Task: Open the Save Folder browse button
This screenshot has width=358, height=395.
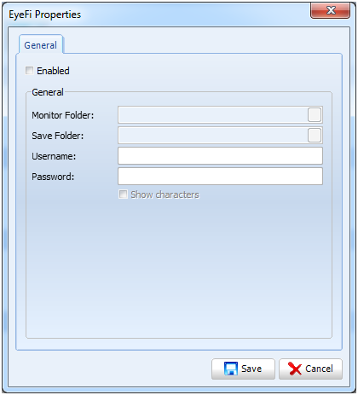Action: click(315, 136)
